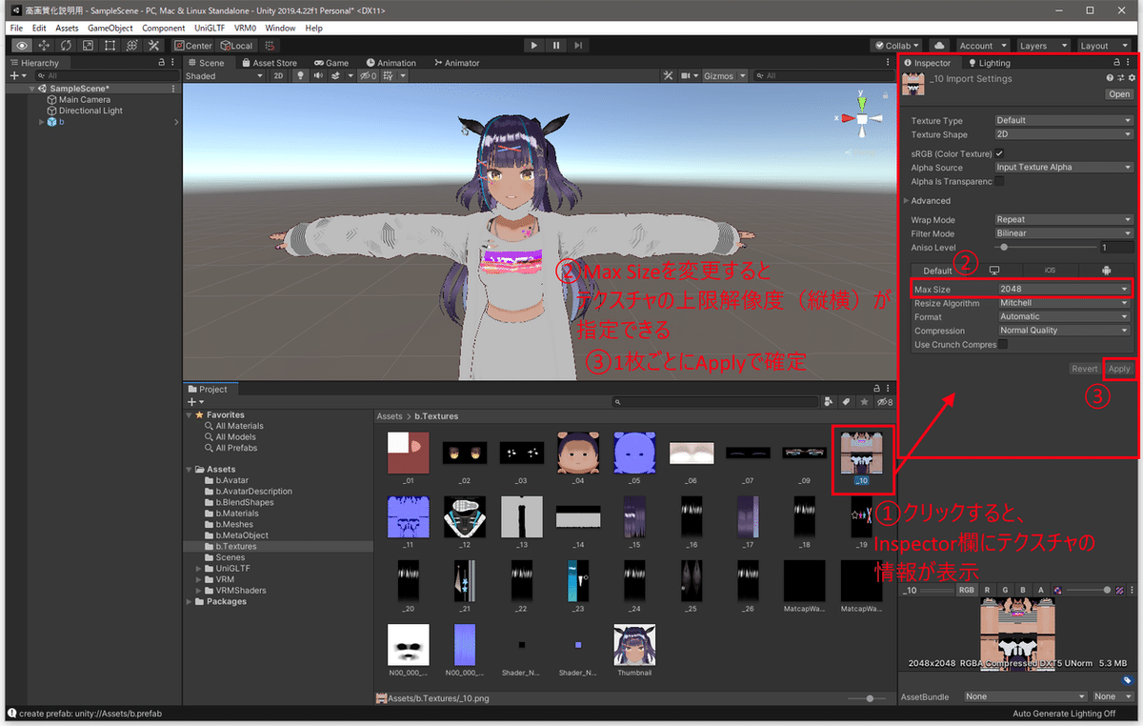Enable Alpha Is Transparency checkbox
The width and height of the screenshot is (1143, 726).
[x=1000, y=181]
